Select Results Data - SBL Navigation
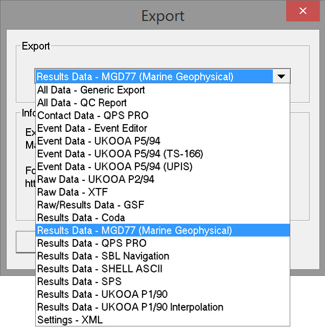 (x=103, y=256)
